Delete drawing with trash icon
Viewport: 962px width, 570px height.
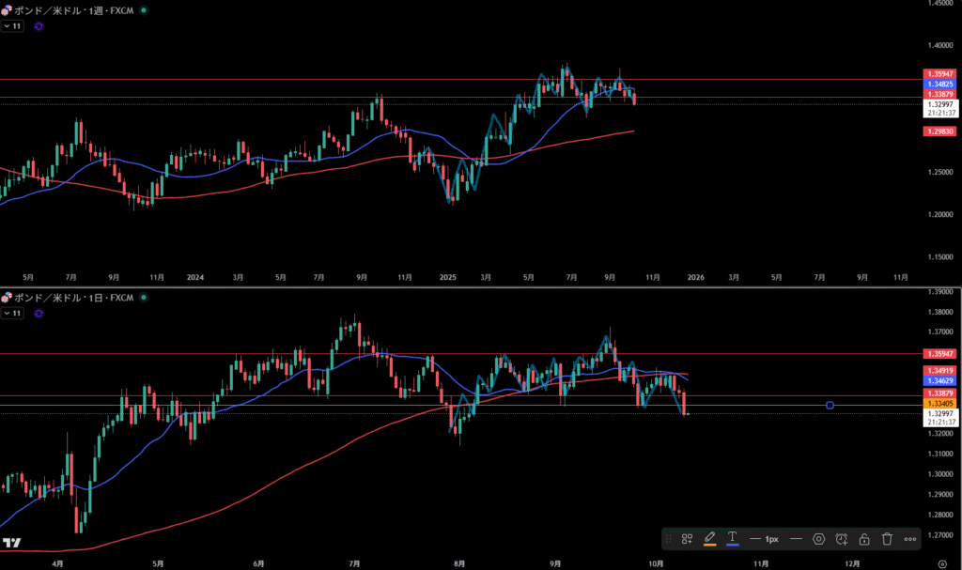point(887,539)
